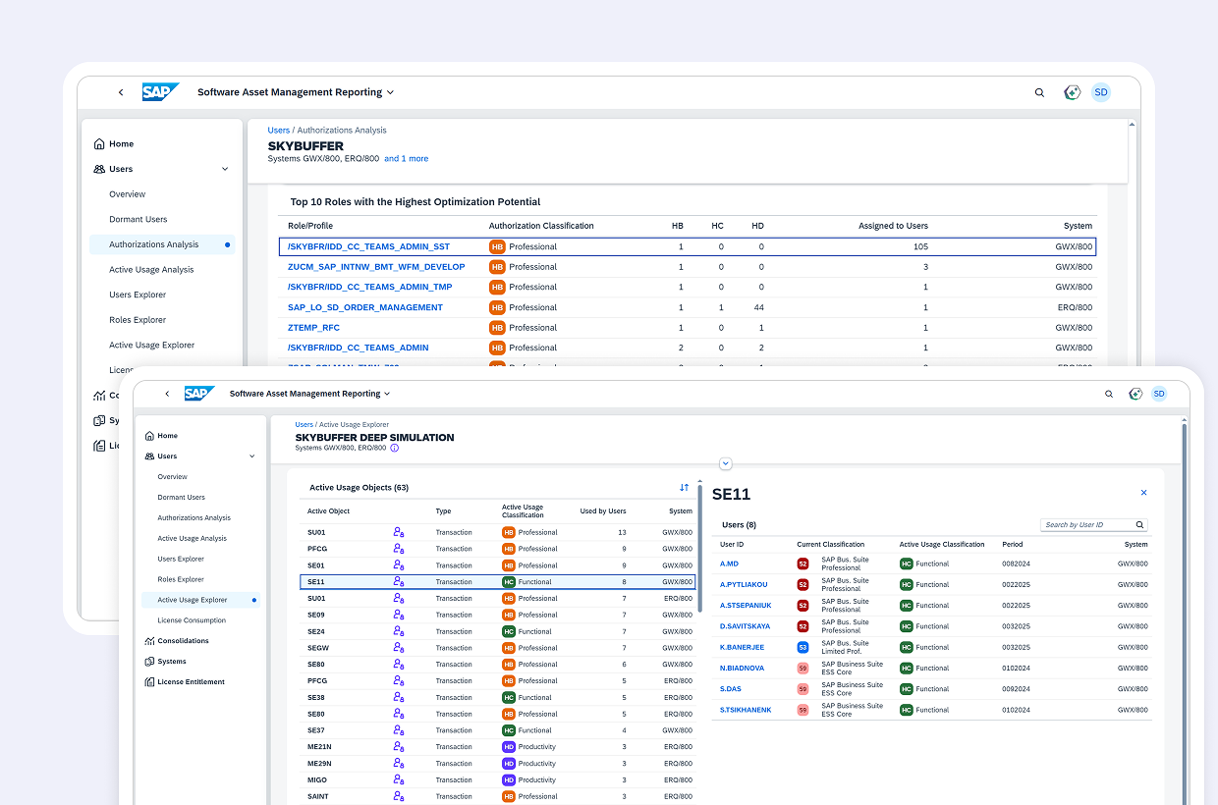The height and width of the screenshot is (805, 1218).
Task: Click the users icon in the SAINT row
Action: click(x=399, y=796)
